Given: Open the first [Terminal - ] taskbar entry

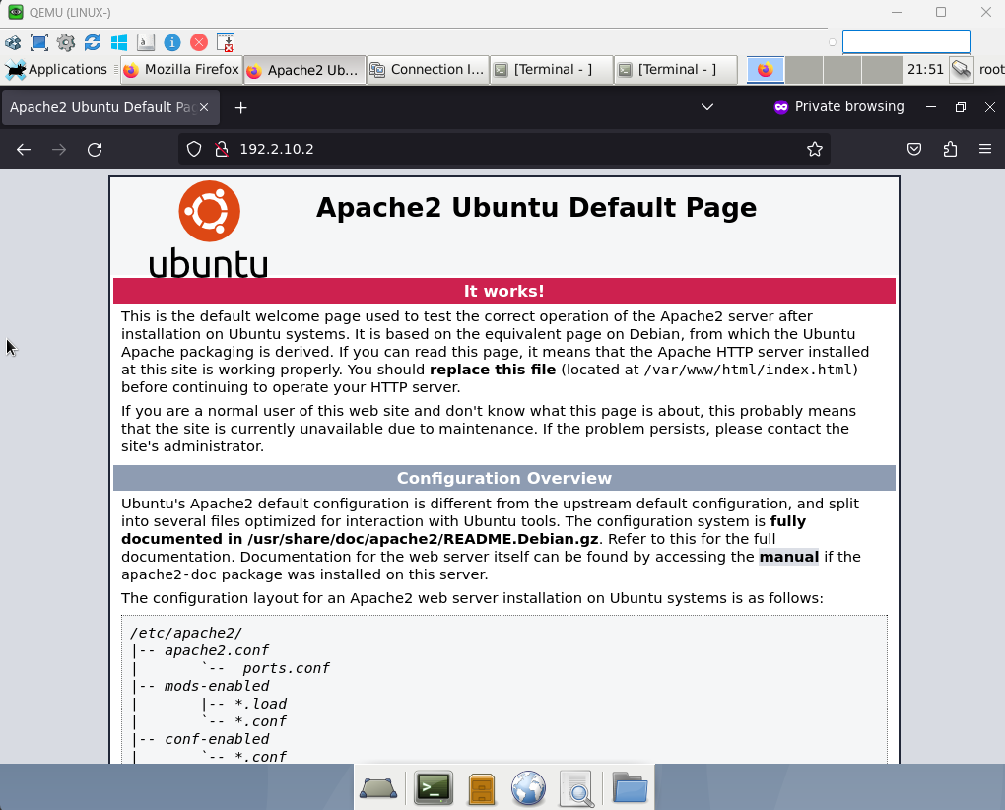Looking at the screenshot, I should [x=552, y=70].
